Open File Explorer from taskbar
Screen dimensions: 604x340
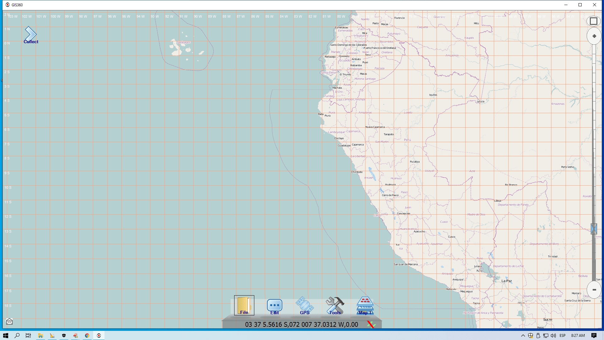[x=40, y=336]
